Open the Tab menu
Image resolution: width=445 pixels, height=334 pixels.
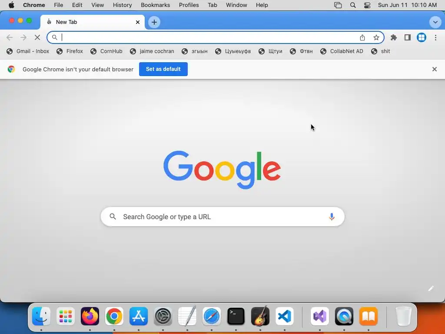click(x=212, y=5)
